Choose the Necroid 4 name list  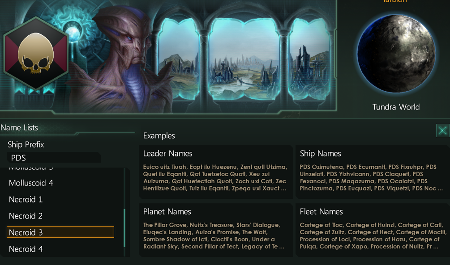point(26,249)
